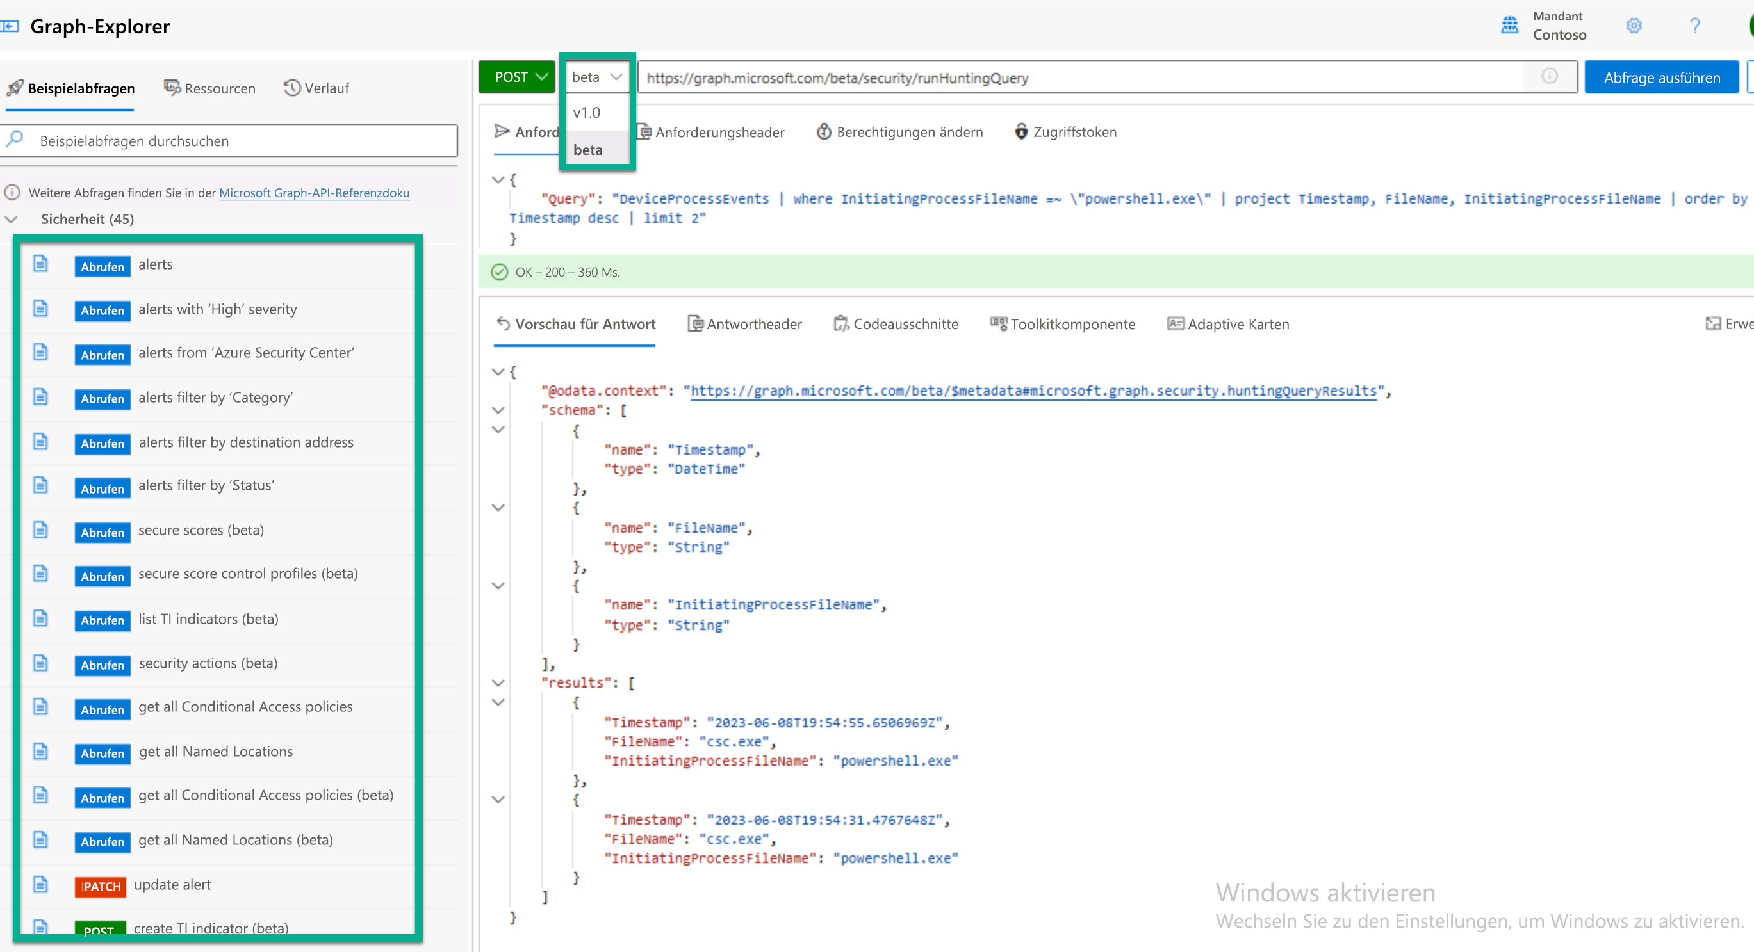Open Berechtigungen ändern tab
This screenshot has width=1754, height=952.
899,132
